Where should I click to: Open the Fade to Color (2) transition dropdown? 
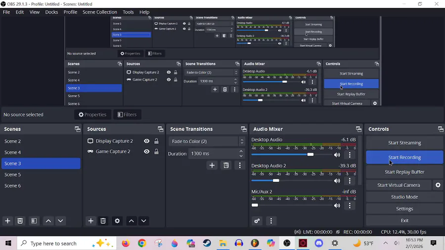(x=207, y=141)
